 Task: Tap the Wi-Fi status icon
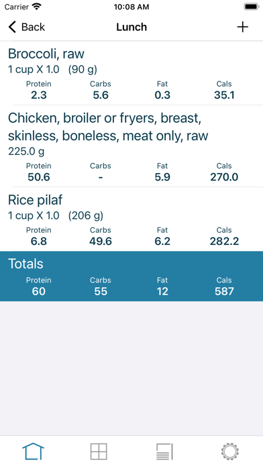pos(37,7)
